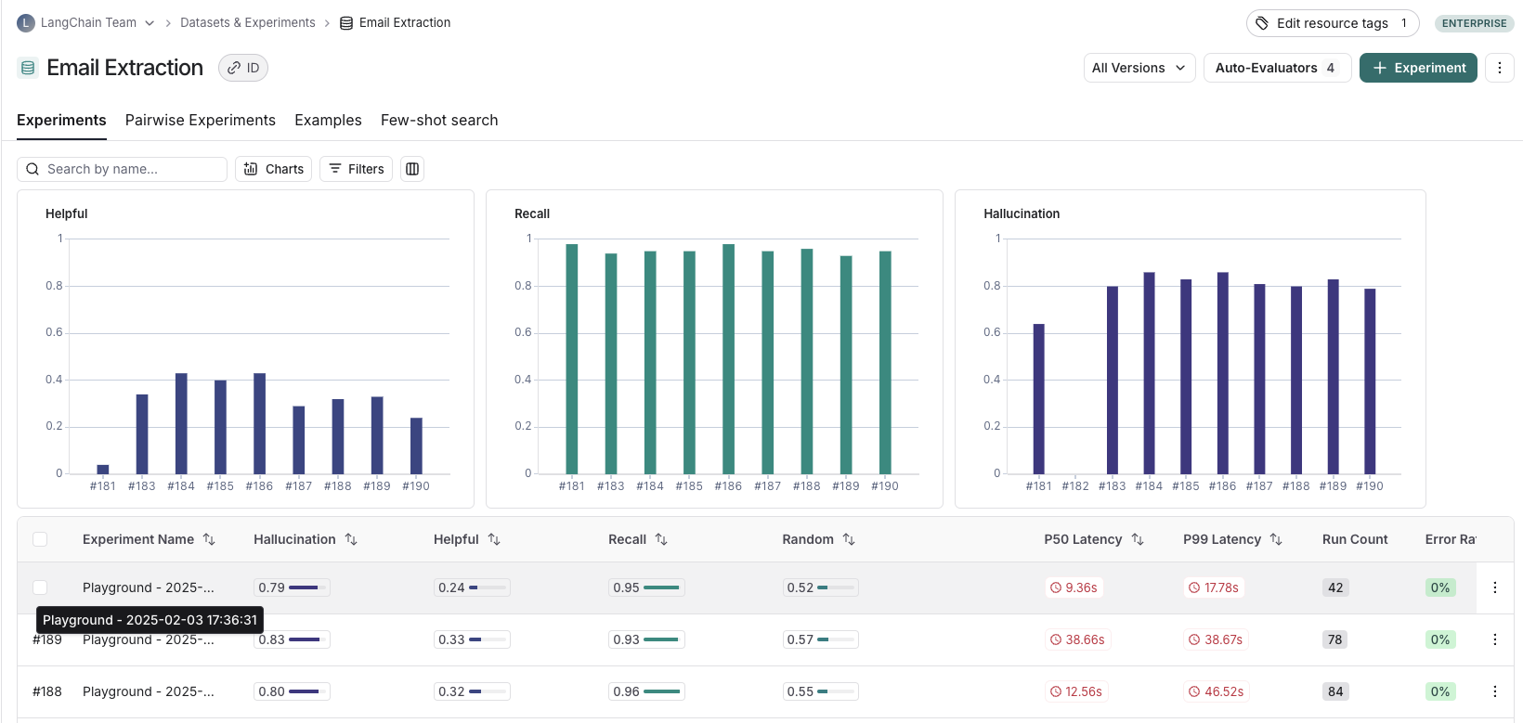Screen dimensions: 1523x723
Task: Select the Experiments tab
Action: [x=61, y=120]
